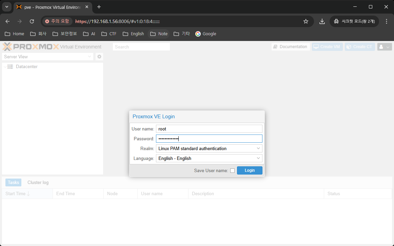Open the Documentation button
This screenshot has width=394, height=246.
pos(291,47)
